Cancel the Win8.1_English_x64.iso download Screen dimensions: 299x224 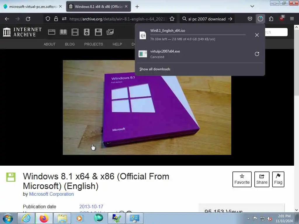point(257,35)
